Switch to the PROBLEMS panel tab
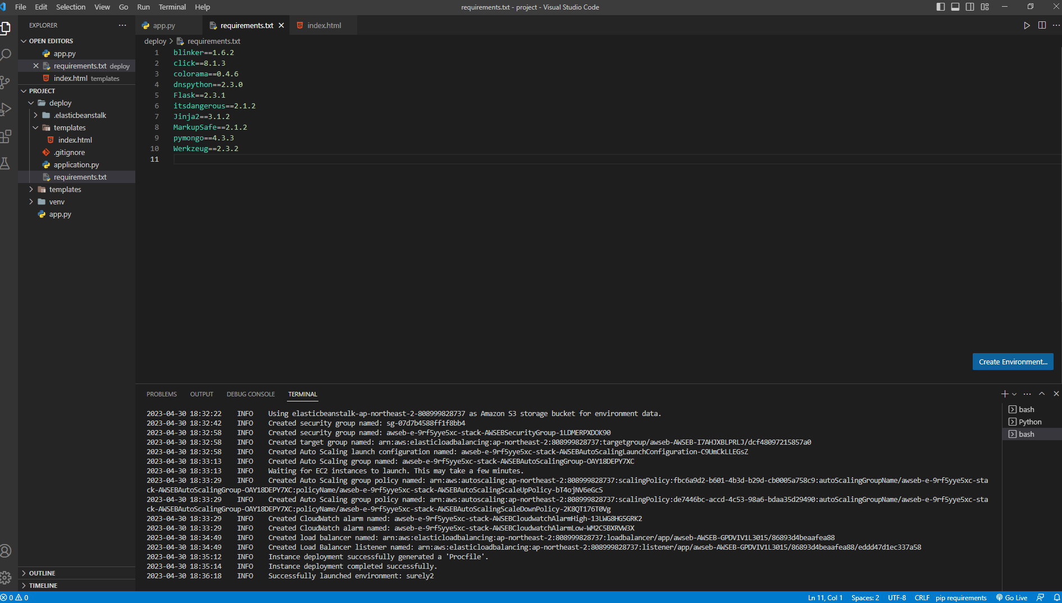This screenshot has width=1062, height=603. [162, 394]
